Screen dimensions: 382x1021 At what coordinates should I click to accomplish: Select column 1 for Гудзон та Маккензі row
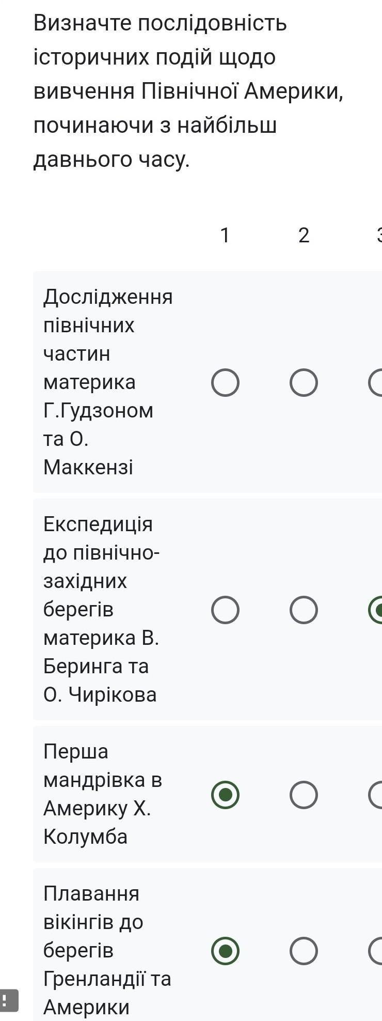(225, 382)
